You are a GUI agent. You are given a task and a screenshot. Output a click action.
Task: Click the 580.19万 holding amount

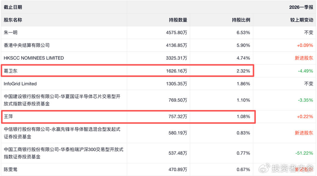coord(178,133)
